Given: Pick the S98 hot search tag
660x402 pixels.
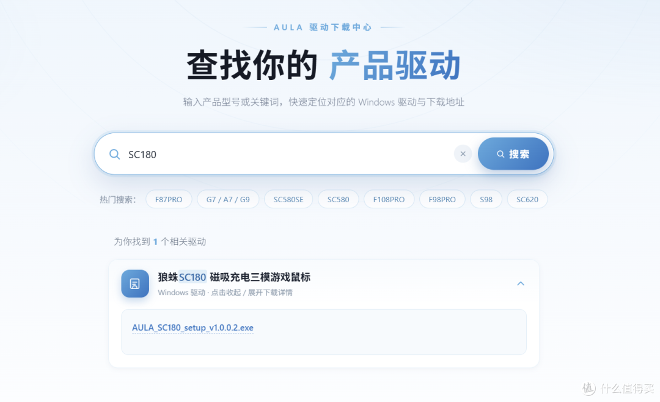Looking at the screenshot, I should (486, 199).
